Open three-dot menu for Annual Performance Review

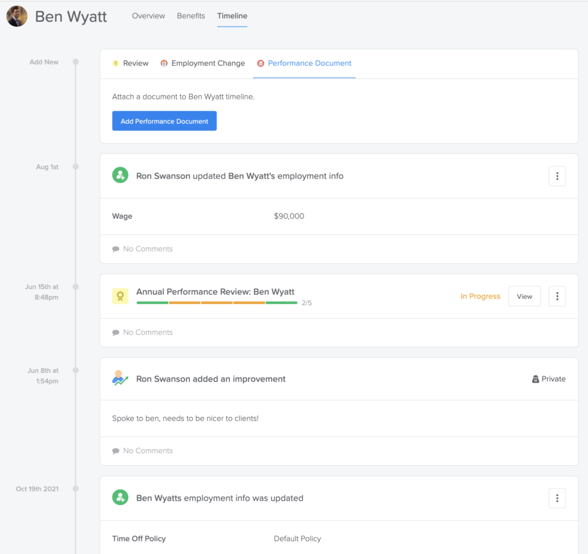point(557,296)
